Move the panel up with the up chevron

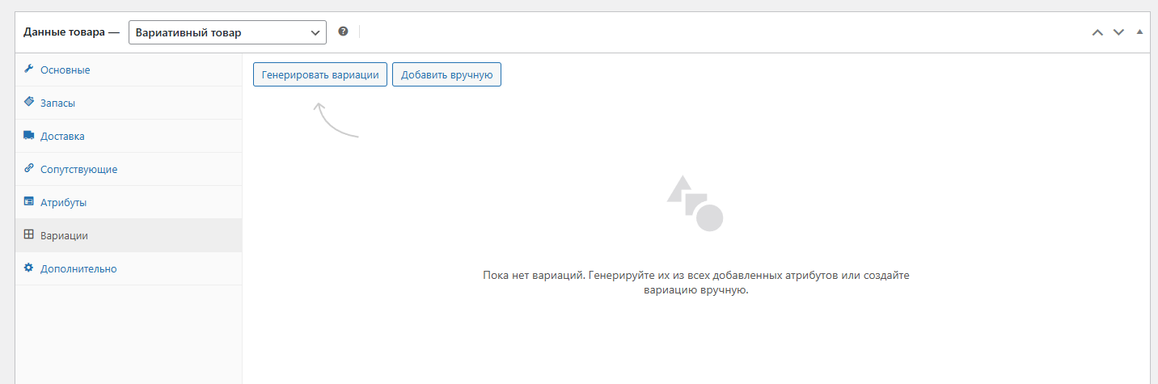[x=1097, y=32]
